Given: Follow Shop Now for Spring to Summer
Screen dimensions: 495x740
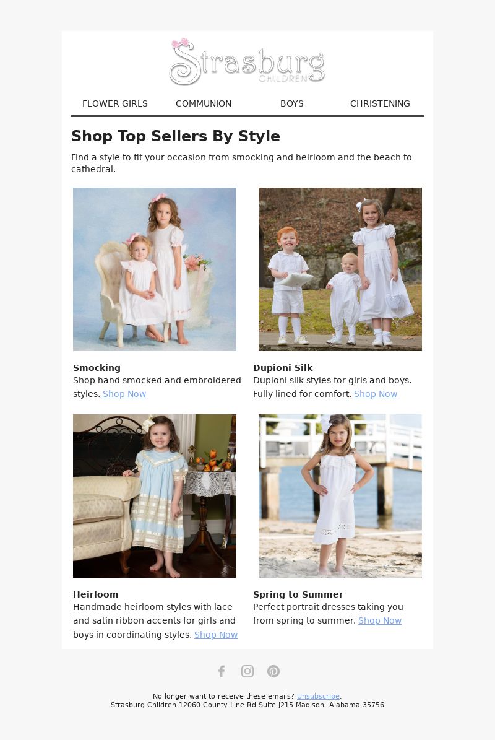Looking at the screenshot, I should pos(379,620).
